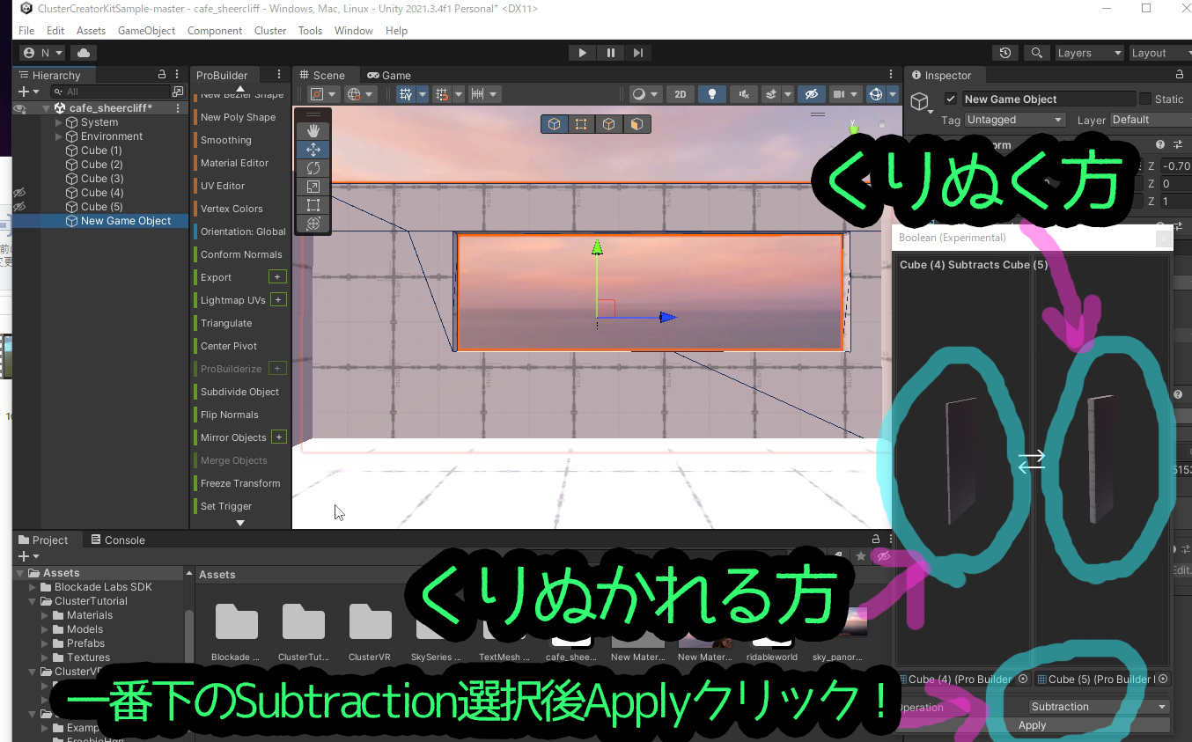1192x742 pixels.
Task: Select the Scale tool in the Scene toolbar
Action: coord(313,186)
